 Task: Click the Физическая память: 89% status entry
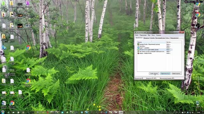[x=167, y=78]
